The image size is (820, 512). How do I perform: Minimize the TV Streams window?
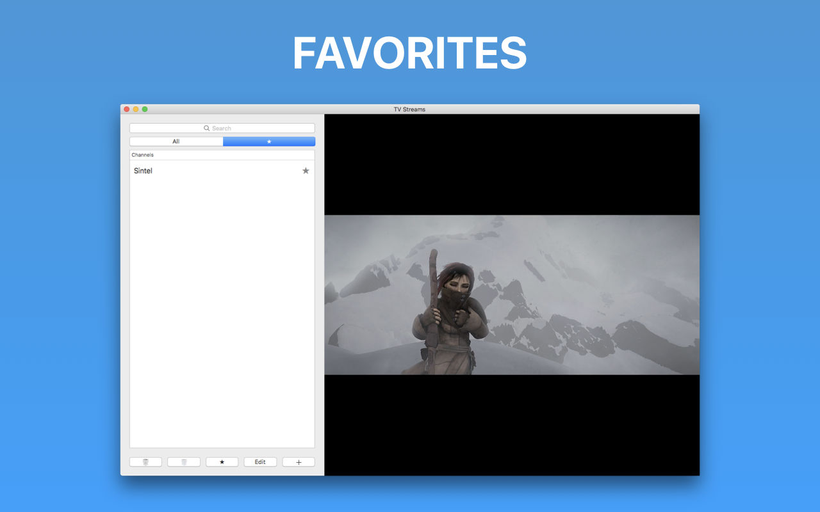pos(136,109)
